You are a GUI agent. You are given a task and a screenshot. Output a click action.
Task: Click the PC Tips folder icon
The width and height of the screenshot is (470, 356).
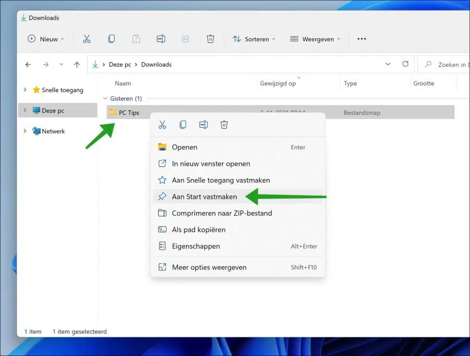pyautogui.click(x=113, y=112)
